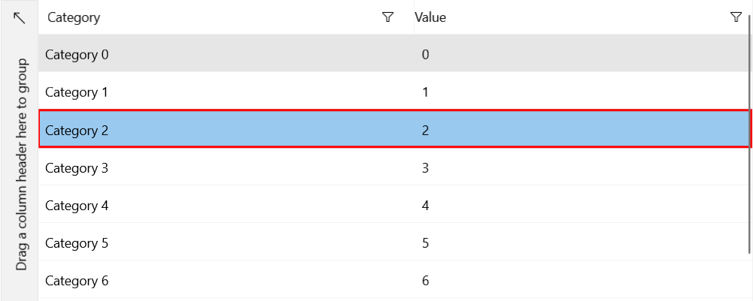753x301 pixels.
Task: Click the arrow icon above group panel
Action: (x=20, y=17)
